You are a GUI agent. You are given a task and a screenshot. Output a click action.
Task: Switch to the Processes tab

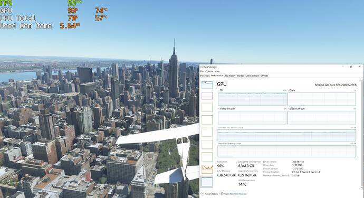point(205,76)
